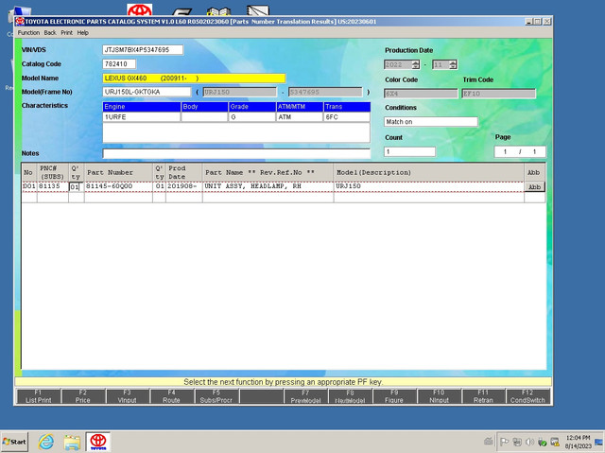Click the tray icon with yellow warning

555,442
